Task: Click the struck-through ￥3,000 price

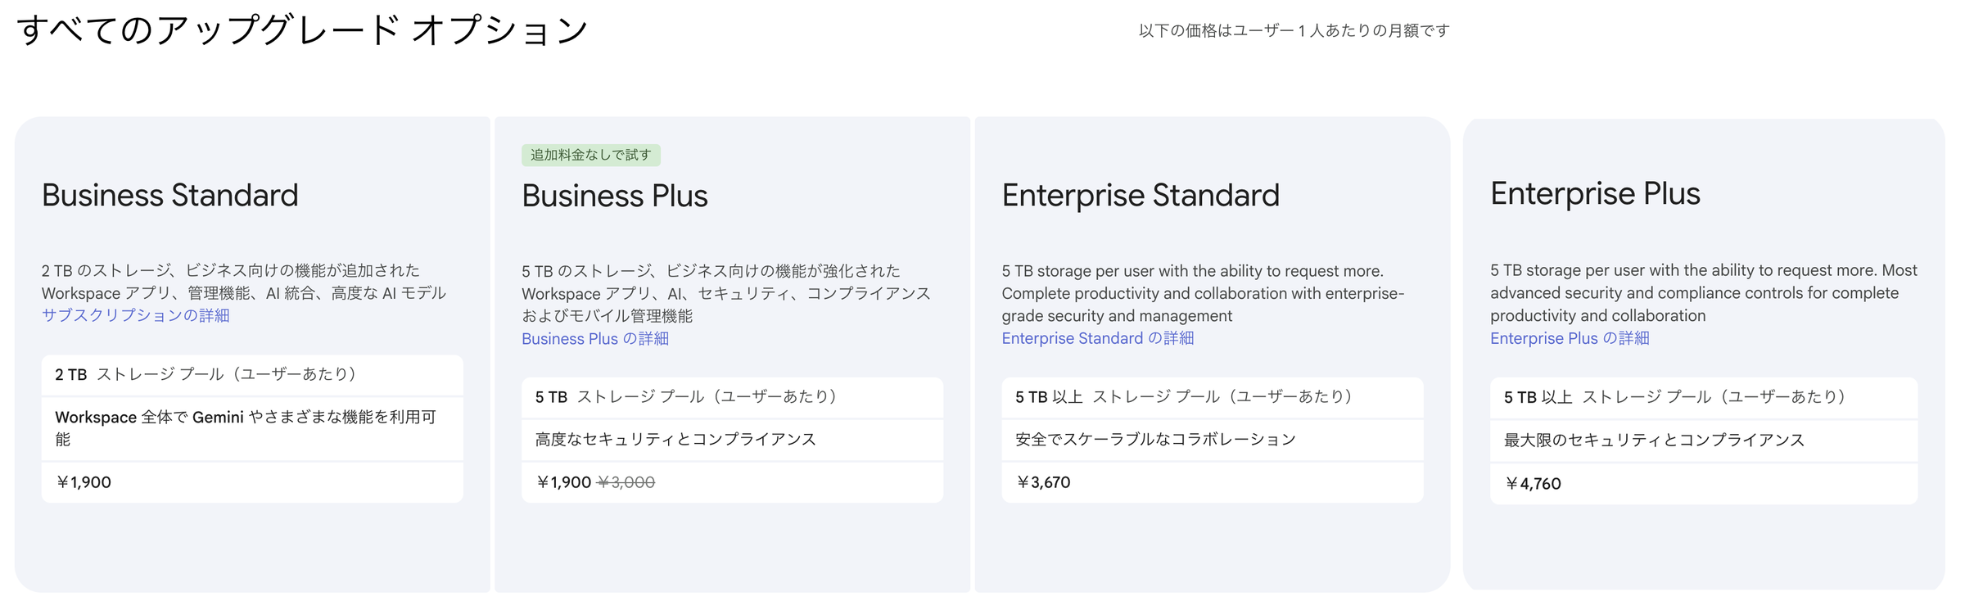Action: [x=626, y=482]
